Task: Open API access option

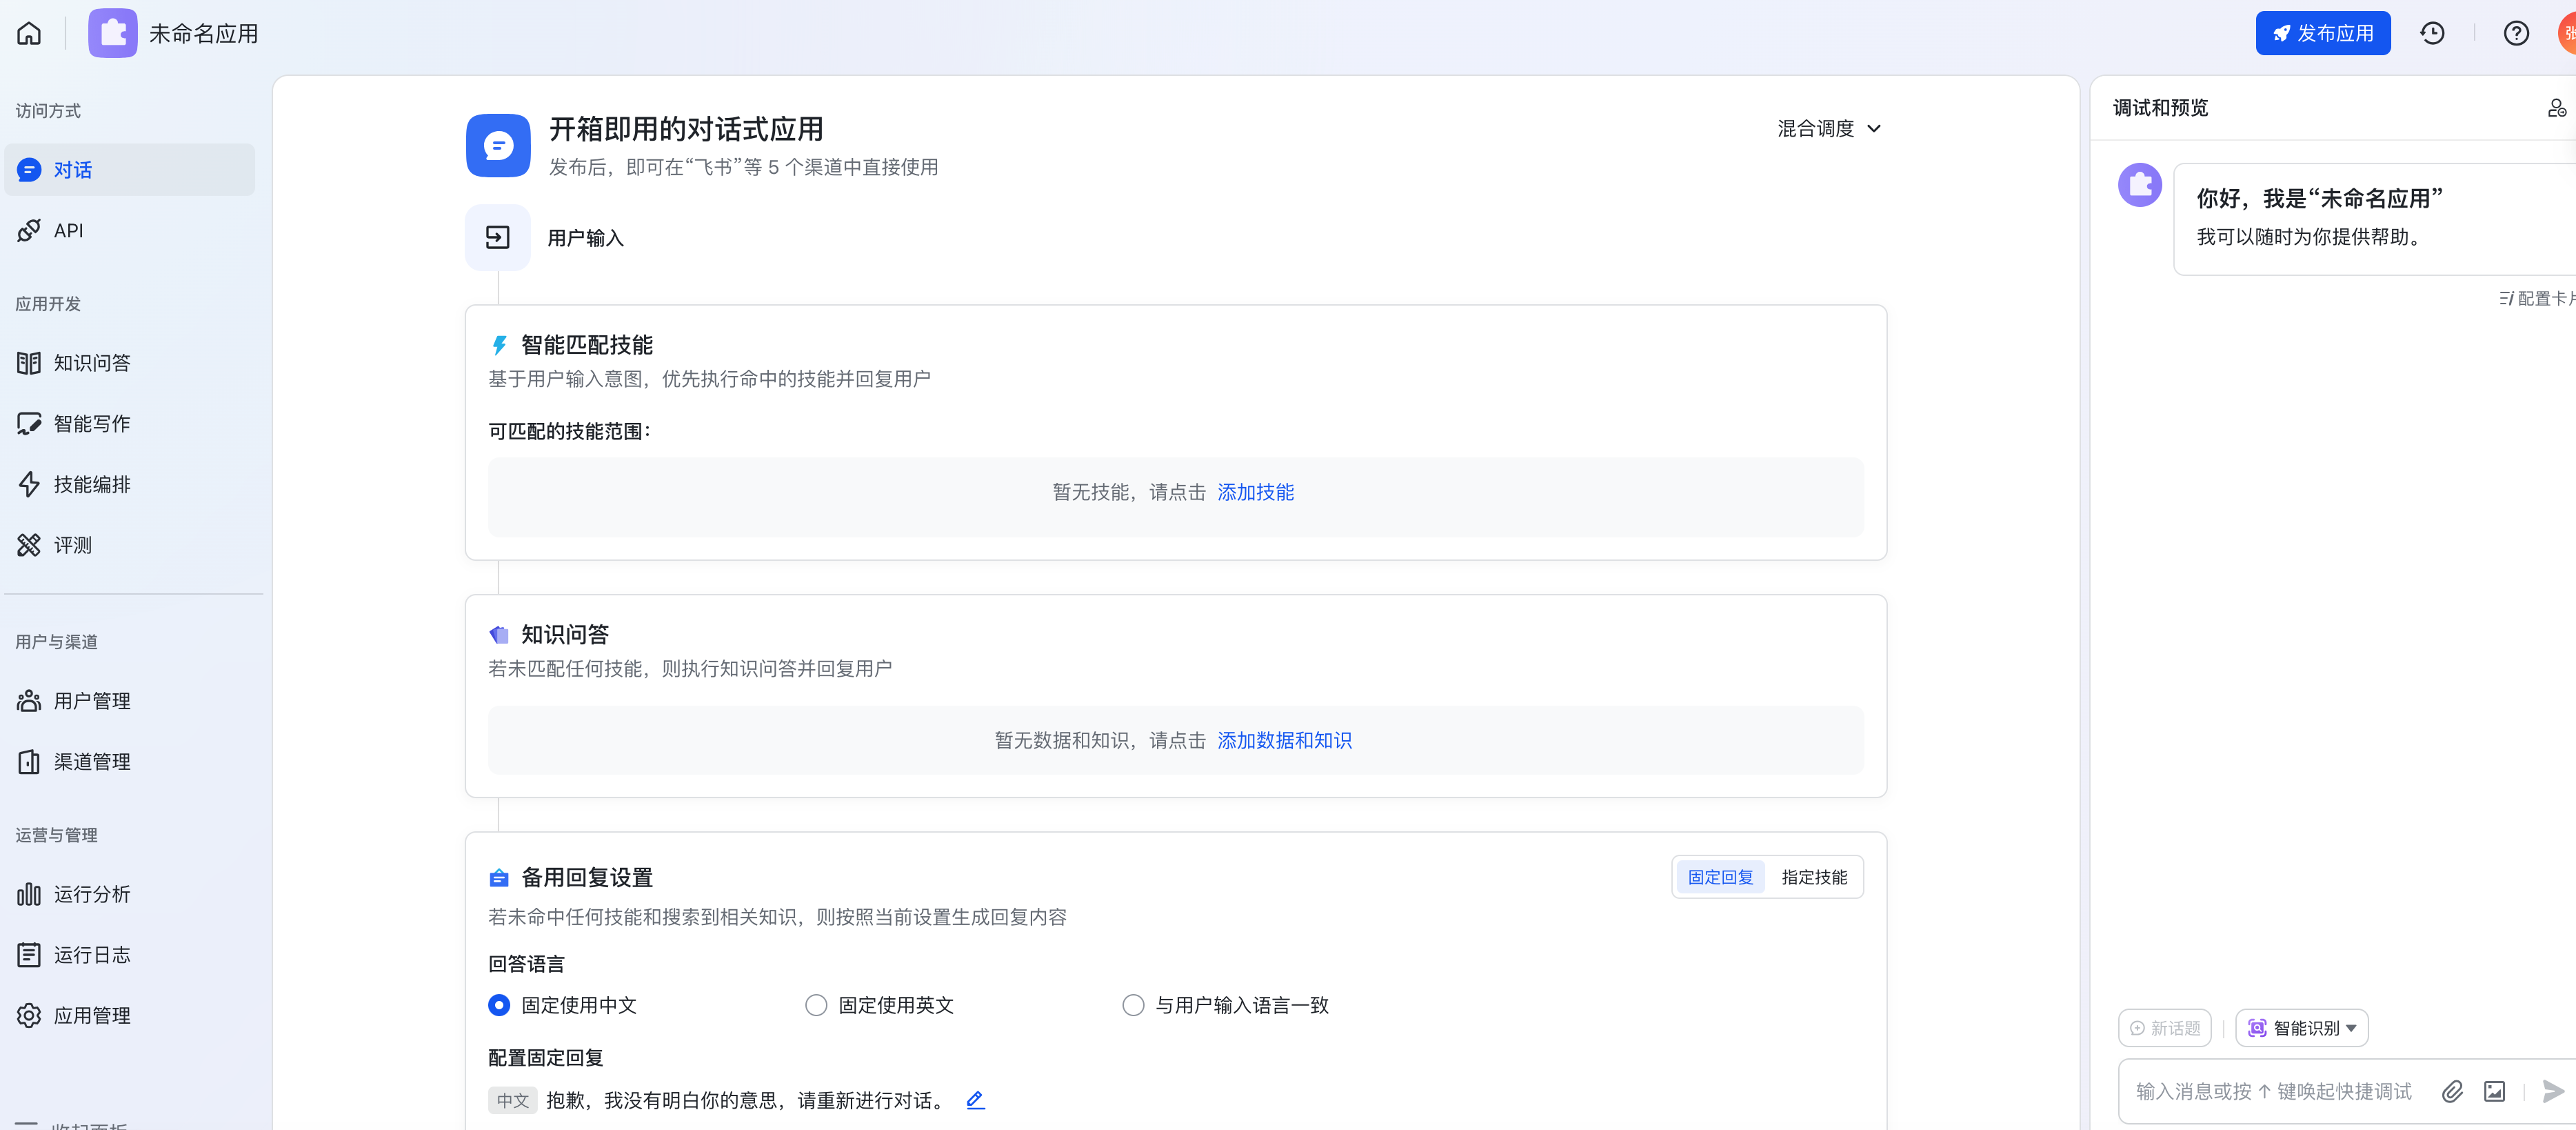Action: click(129, 230)
